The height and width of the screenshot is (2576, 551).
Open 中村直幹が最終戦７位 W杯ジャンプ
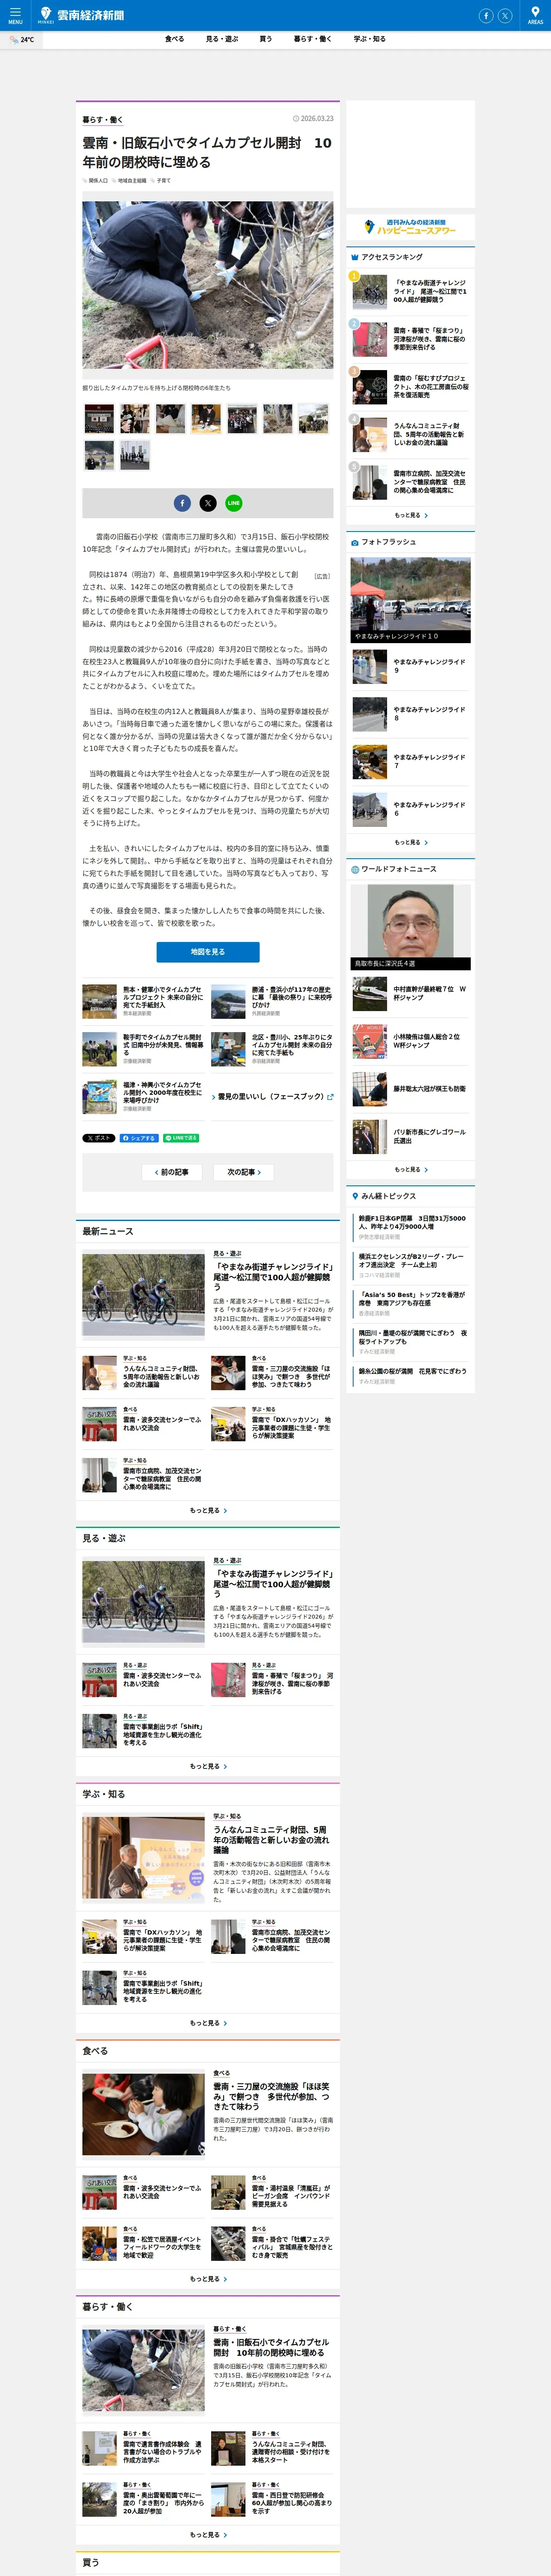pos(410,994)
